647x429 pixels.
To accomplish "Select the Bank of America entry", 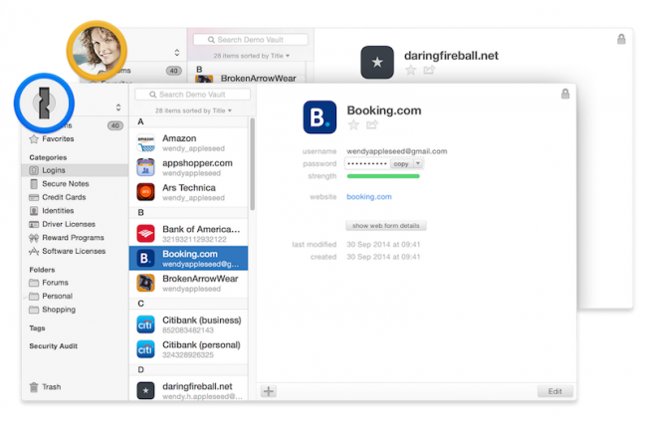I will click(x=189, y=234).
